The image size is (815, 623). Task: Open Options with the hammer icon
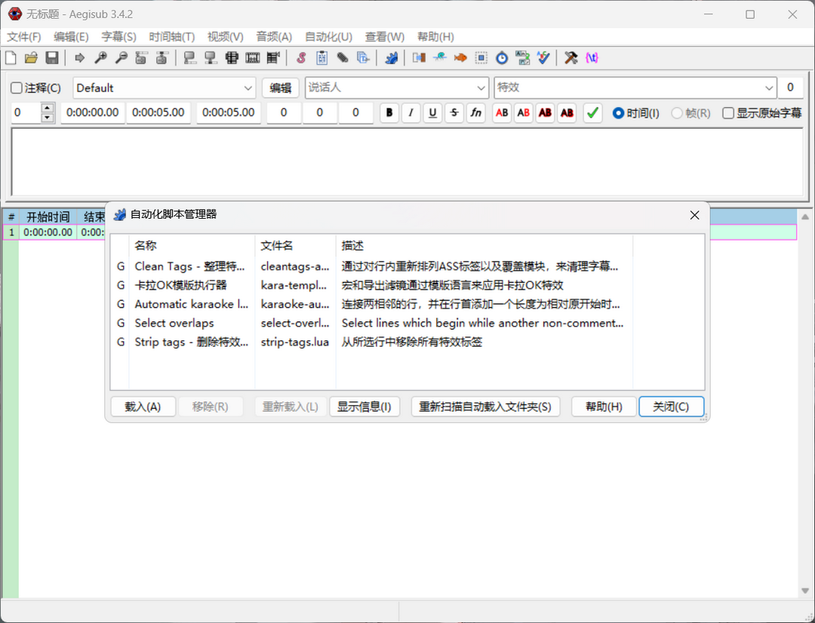571,57
